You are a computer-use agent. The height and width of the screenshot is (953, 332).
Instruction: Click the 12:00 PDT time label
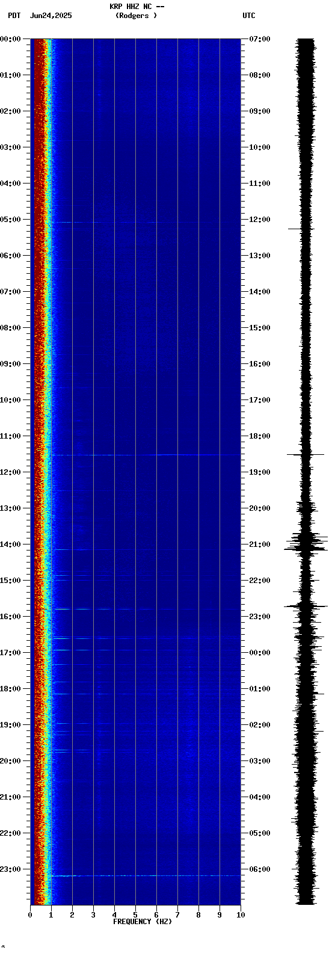[x=11, y=472]
